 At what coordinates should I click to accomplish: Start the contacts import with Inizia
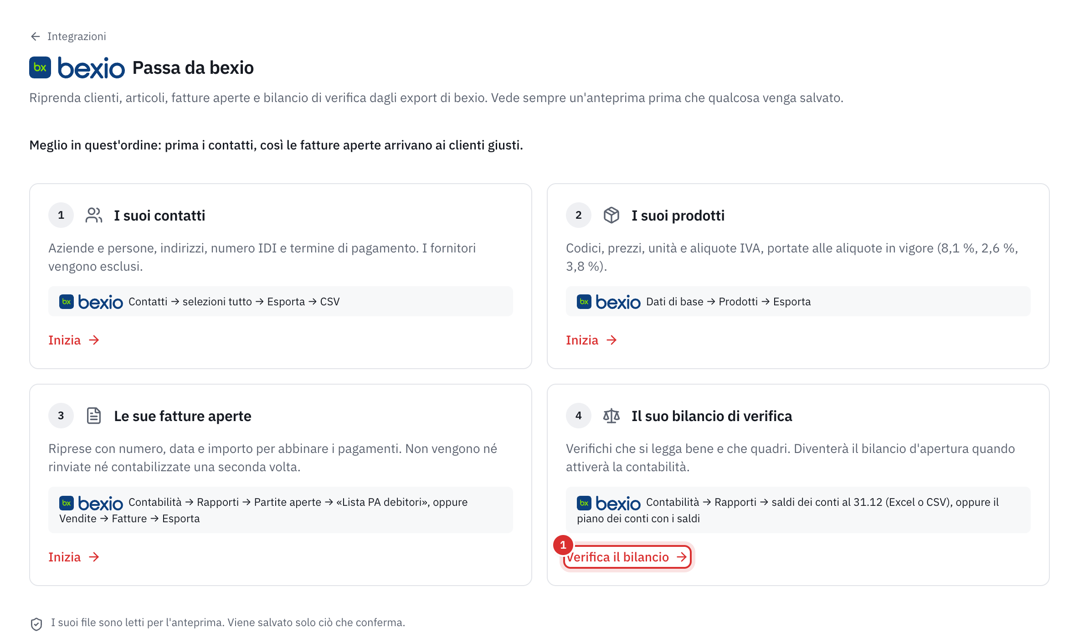tap(74, 340)
